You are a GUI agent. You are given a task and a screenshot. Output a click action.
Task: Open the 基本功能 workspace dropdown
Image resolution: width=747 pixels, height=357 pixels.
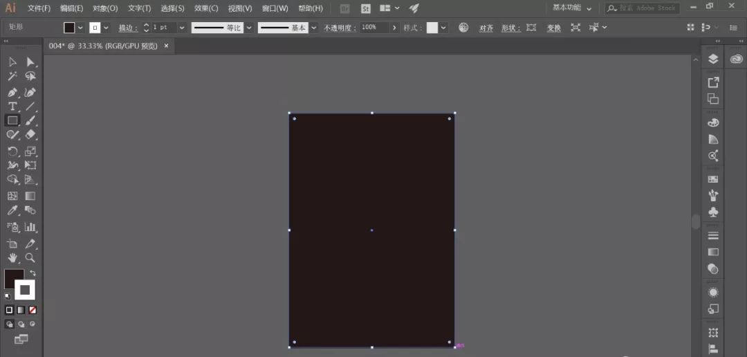[x=572, y=8]
